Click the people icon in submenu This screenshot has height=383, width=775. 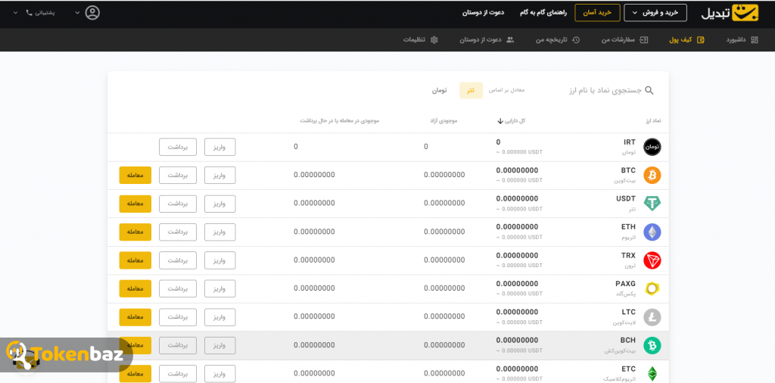click(510, 40)
